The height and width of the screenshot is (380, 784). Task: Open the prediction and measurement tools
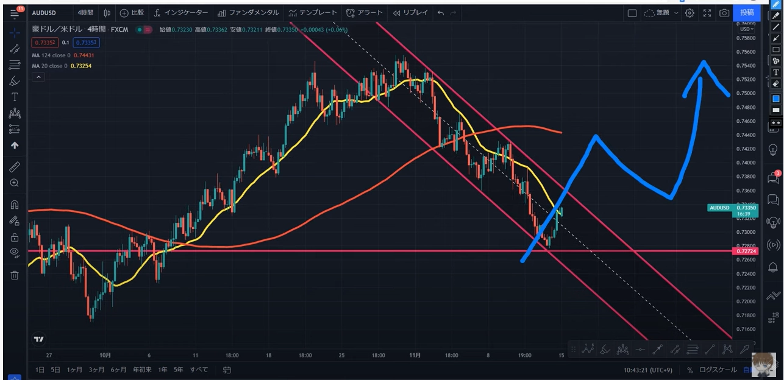(15, 129)
